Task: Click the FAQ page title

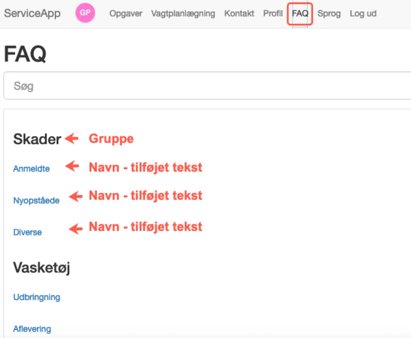Action: pyautogui.click(x=25, y=54)
